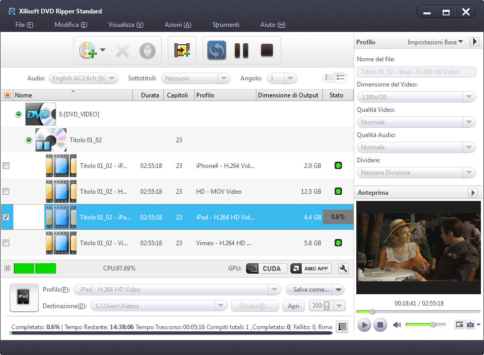Expand the Profilo panel arrow button
This screenshot has height=355, width=484.
click(x=474, y=41)
